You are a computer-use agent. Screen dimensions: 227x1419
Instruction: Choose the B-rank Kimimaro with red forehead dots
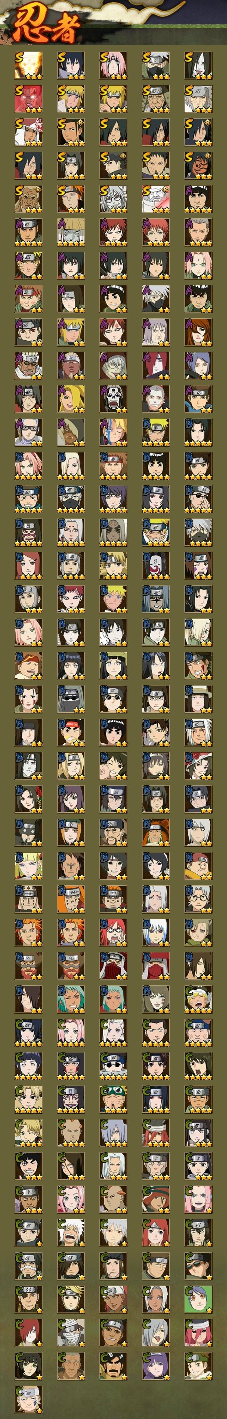(71, 532)
